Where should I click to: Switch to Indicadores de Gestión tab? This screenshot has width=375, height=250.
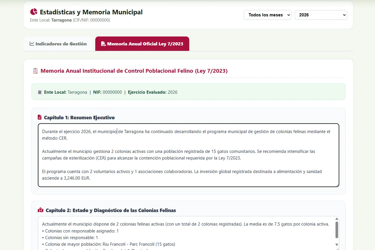point(58,44)
